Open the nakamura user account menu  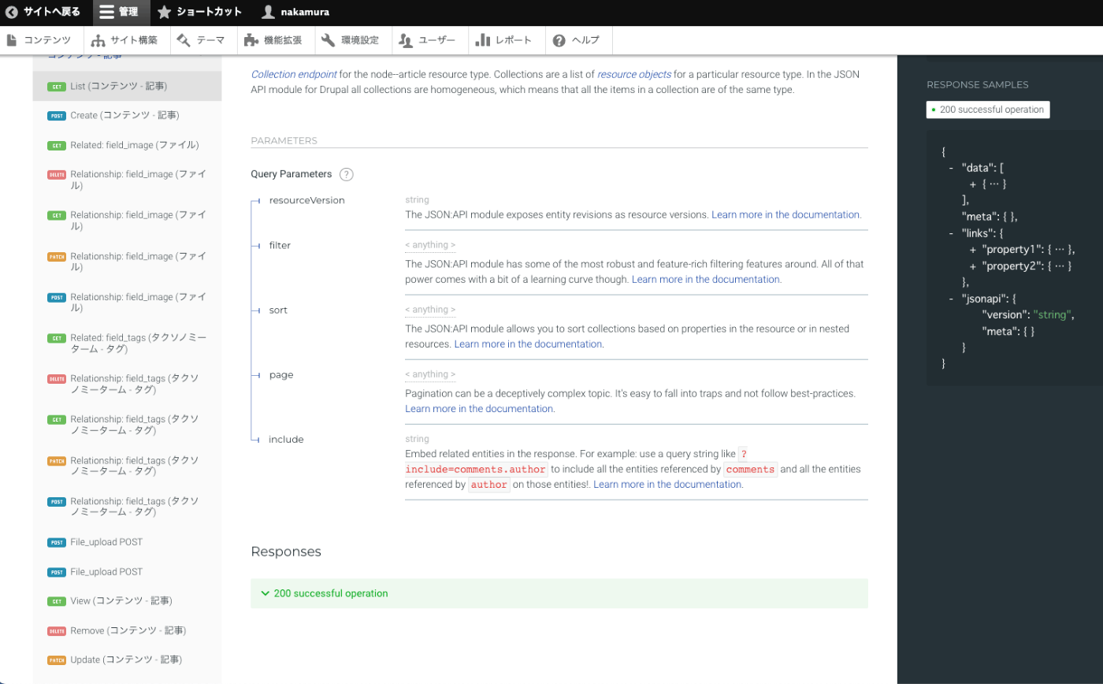[295, 13]
